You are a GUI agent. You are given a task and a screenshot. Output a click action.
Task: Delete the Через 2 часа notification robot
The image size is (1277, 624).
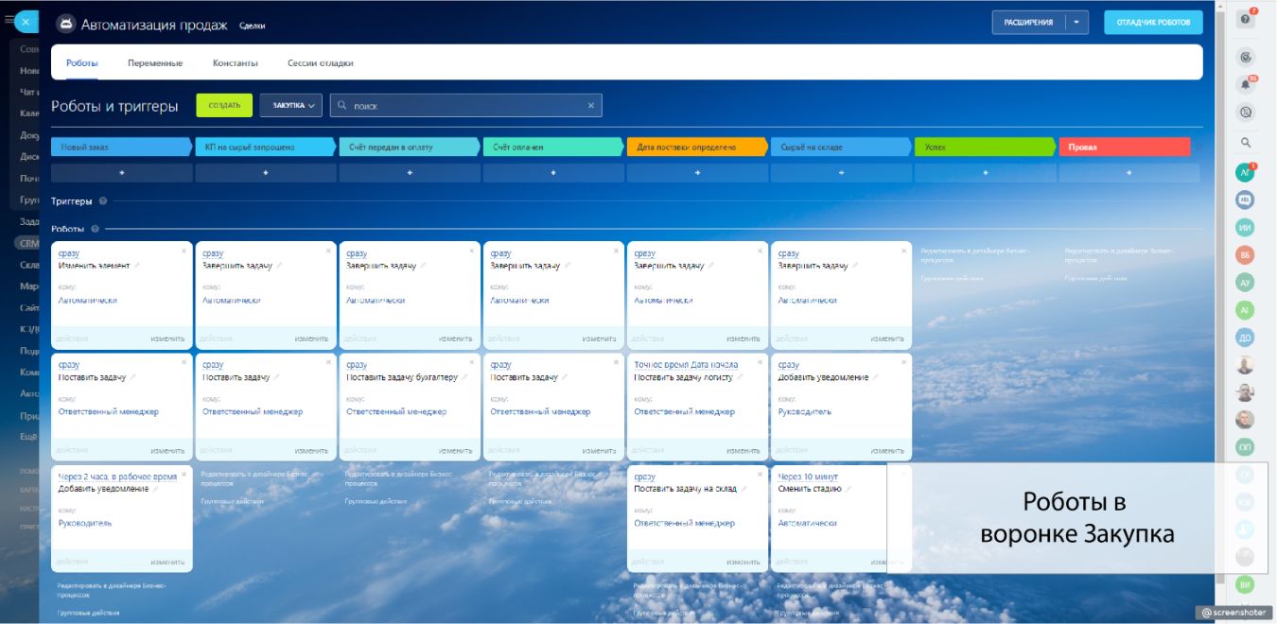coord(185,473)
